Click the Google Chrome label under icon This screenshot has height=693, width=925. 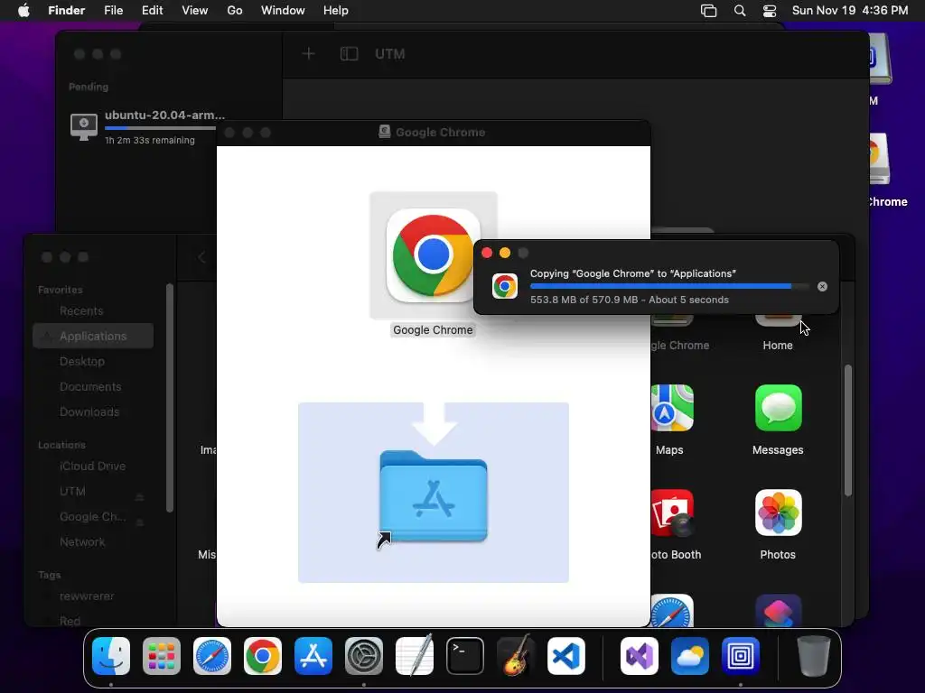pyautogui.click(x=433, y=330)
